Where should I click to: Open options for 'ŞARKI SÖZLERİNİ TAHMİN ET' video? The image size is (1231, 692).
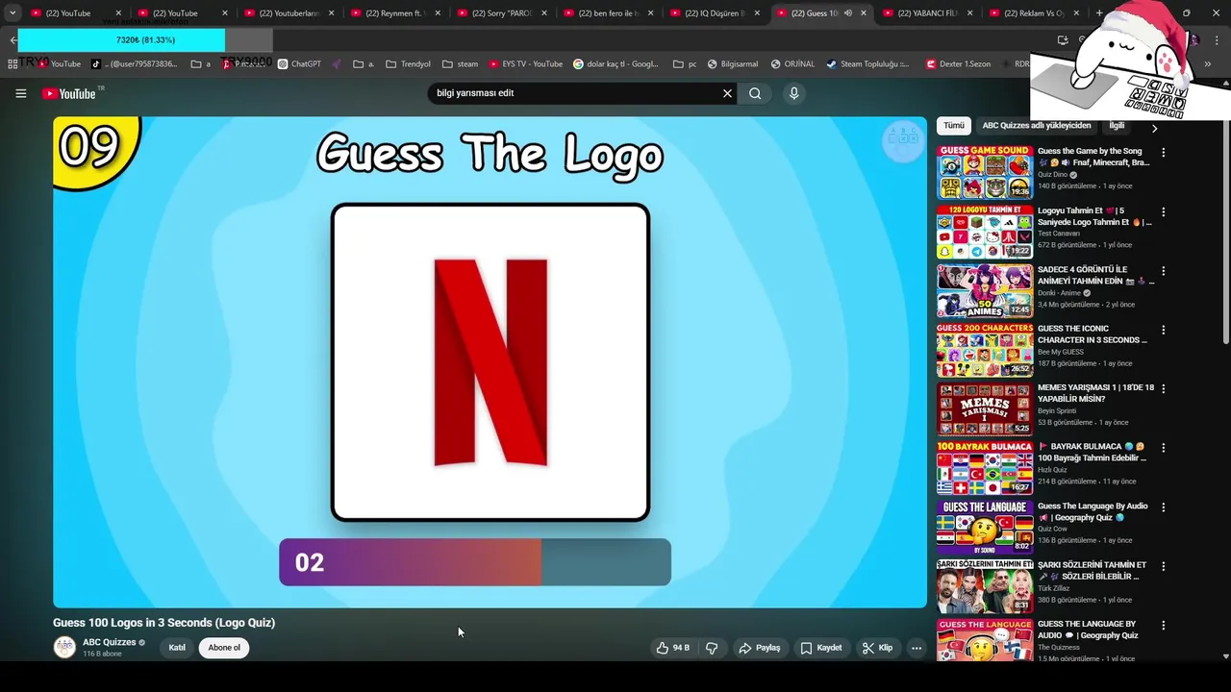click(x=1163, y=566)
